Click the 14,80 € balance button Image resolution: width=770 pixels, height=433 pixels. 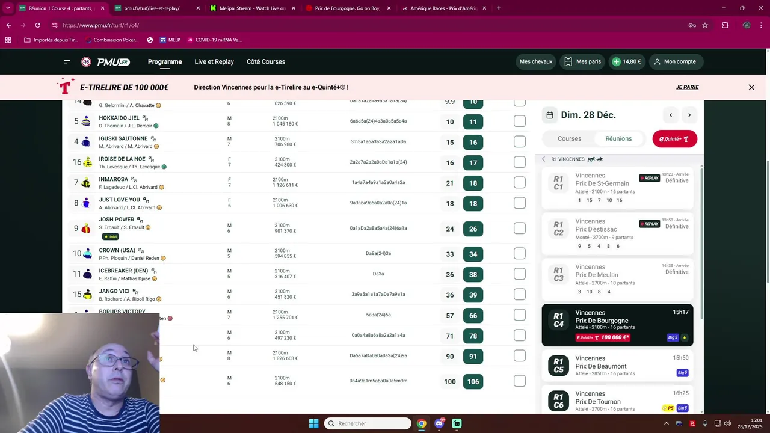[x=627, y=61]
